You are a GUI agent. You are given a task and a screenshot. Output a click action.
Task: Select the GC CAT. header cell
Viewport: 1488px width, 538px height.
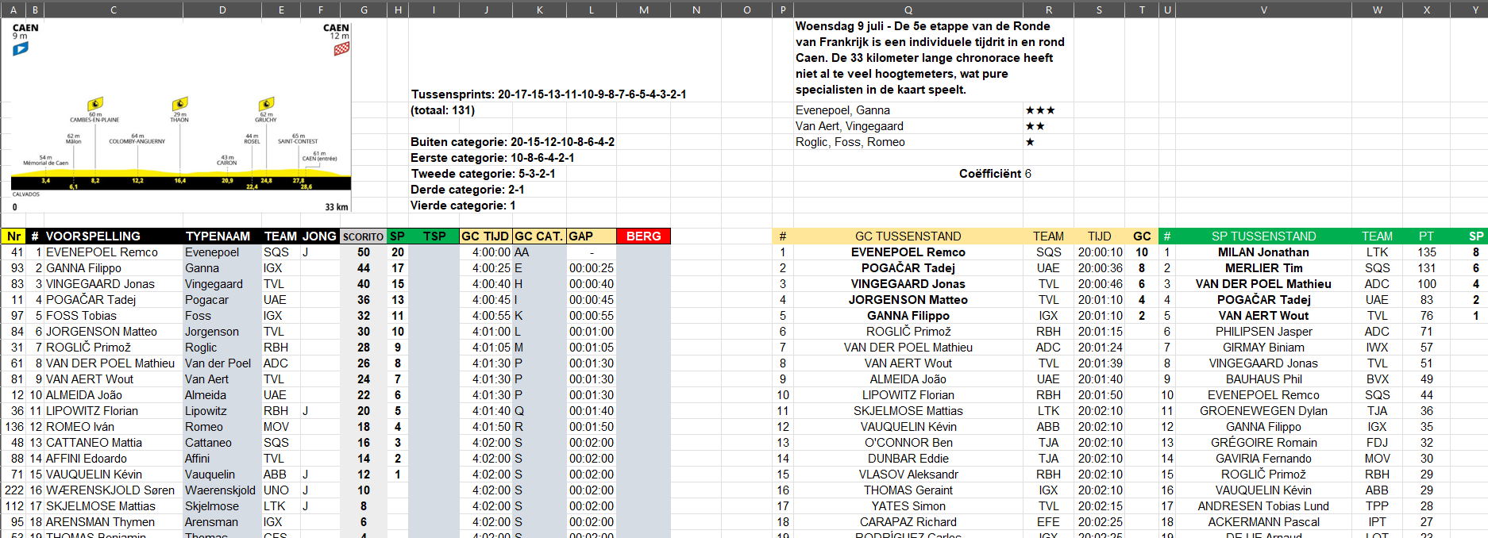tap(539, 236)
